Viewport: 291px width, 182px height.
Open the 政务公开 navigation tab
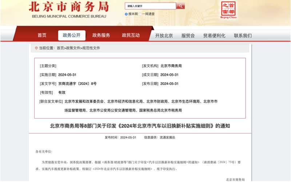pyautogui.click(x=72, y=35)
